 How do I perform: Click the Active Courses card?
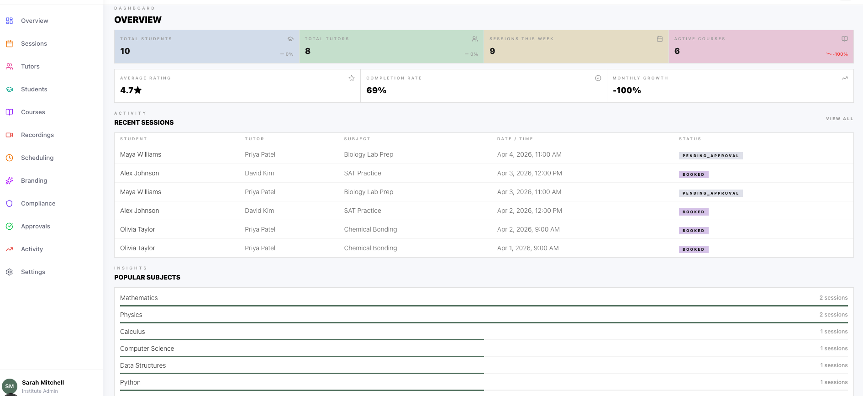761,47
